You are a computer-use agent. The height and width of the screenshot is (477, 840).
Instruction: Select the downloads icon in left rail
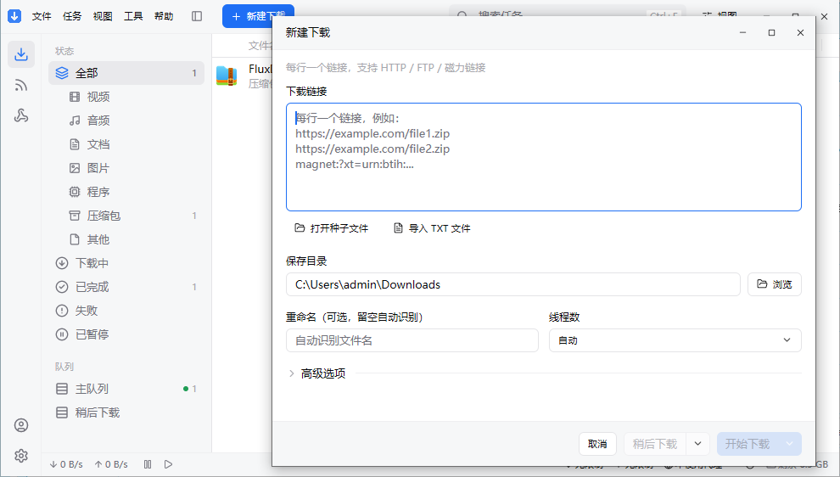pyautogui.click(x=21, y=54)
